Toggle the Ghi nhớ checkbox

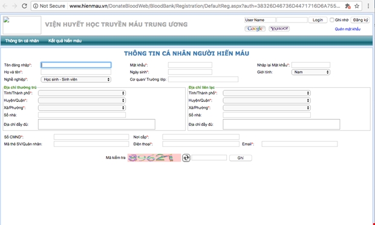[x=331, y=20]
